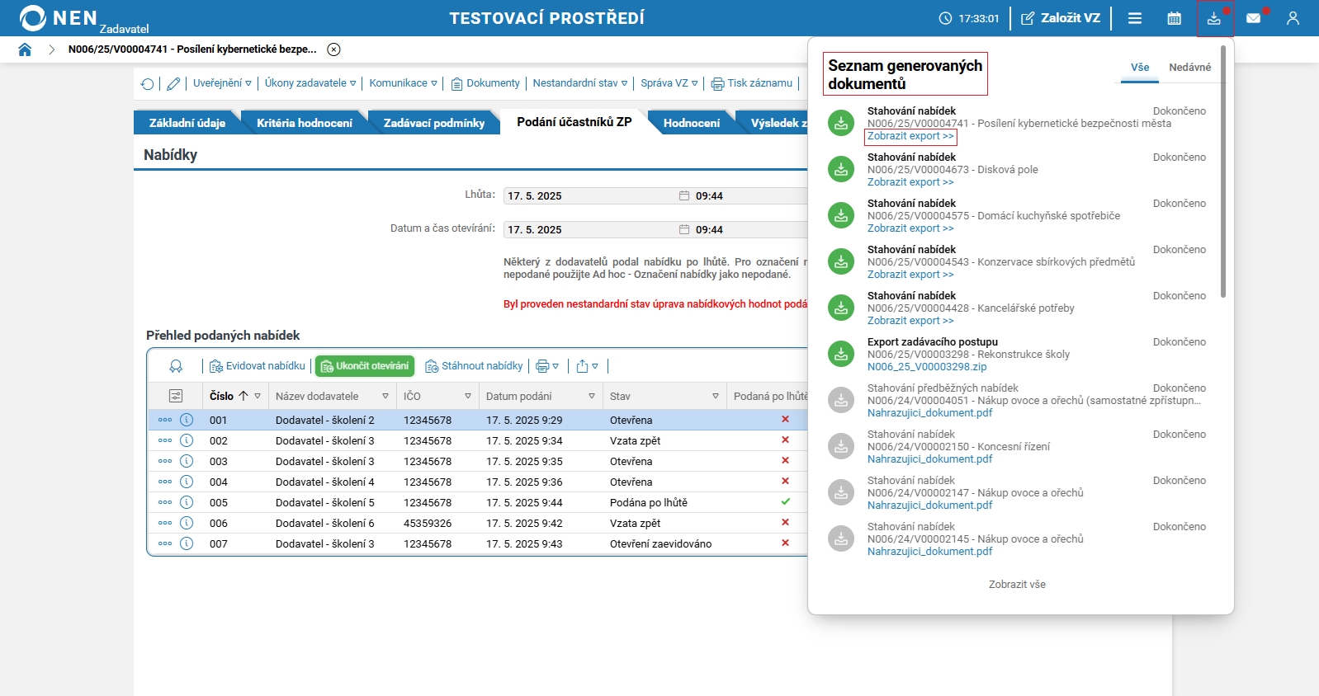Click the pencil edit icon
Image resolution: width=1319 pixels, height=696 pixels.
coord(173,83)
